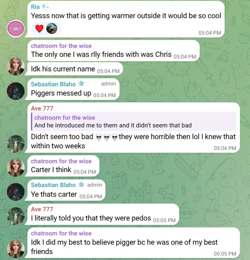Open sender name above Carter I think

click(61, 161)
